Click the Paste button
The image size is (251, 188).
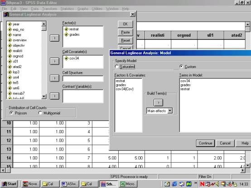125,32
